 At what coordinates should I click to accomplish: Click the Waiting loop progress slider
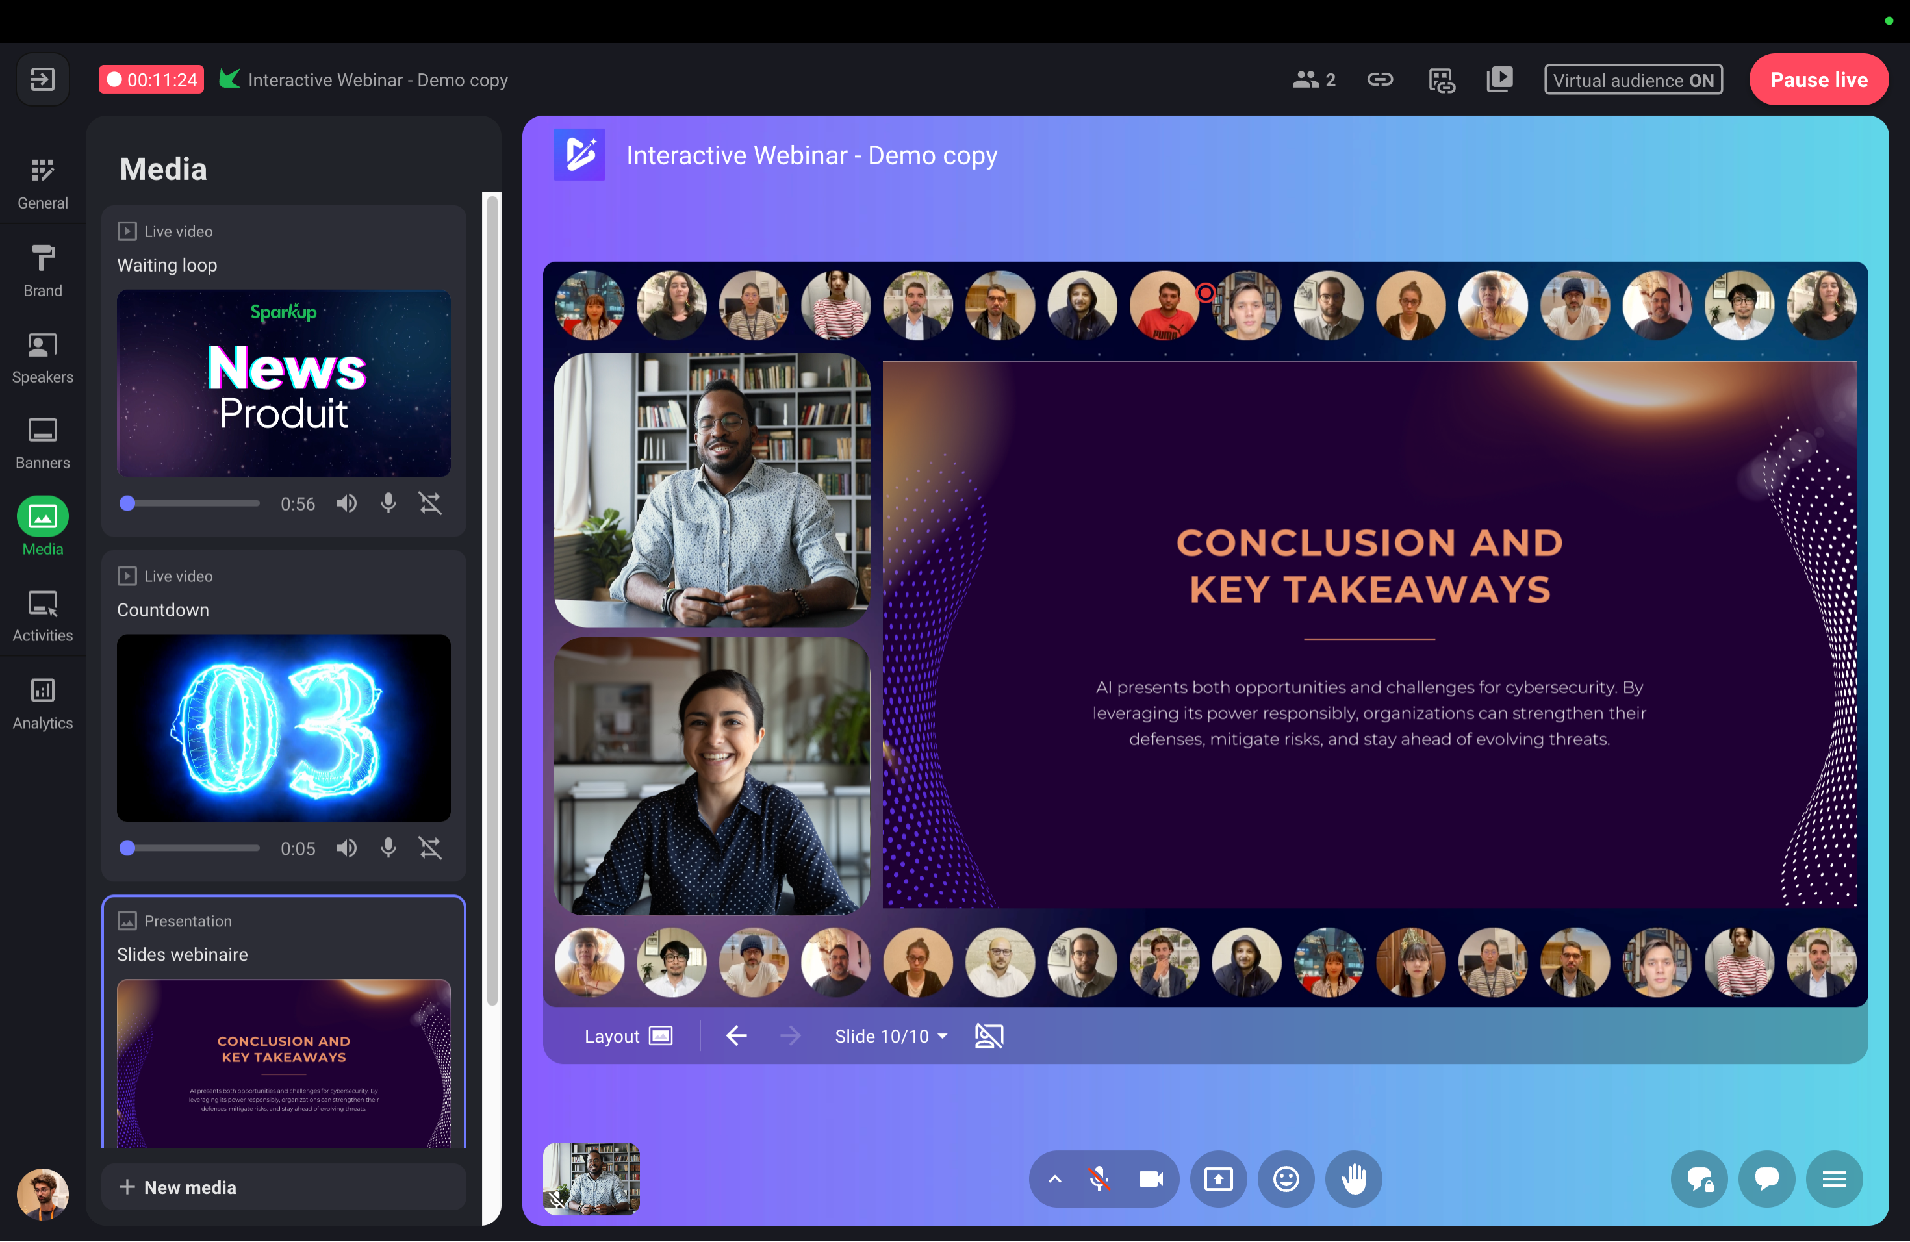click(x=190, y=504)
